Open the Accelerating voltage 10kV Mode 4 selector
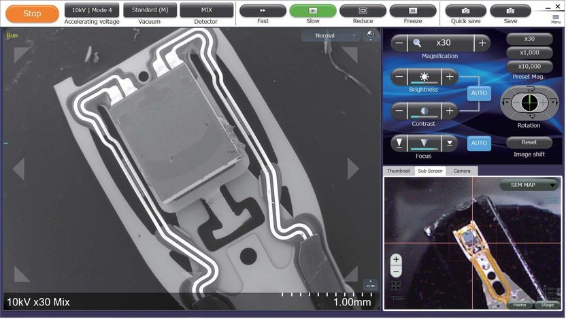Screen dimensions: 566x319 [x=93, y=10]
